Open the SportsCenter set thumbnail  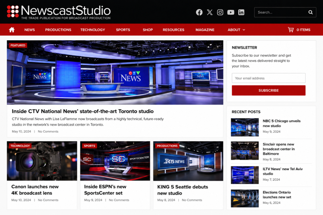click(115, 161)
